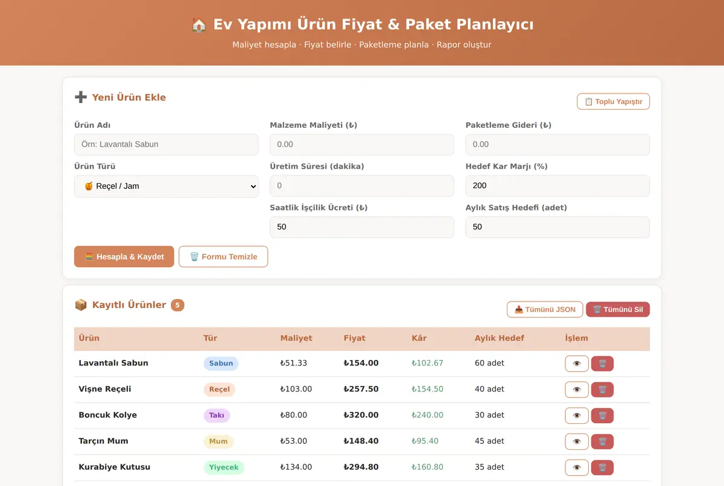Focus the Üretim Süresi field

tap(362, 186)
